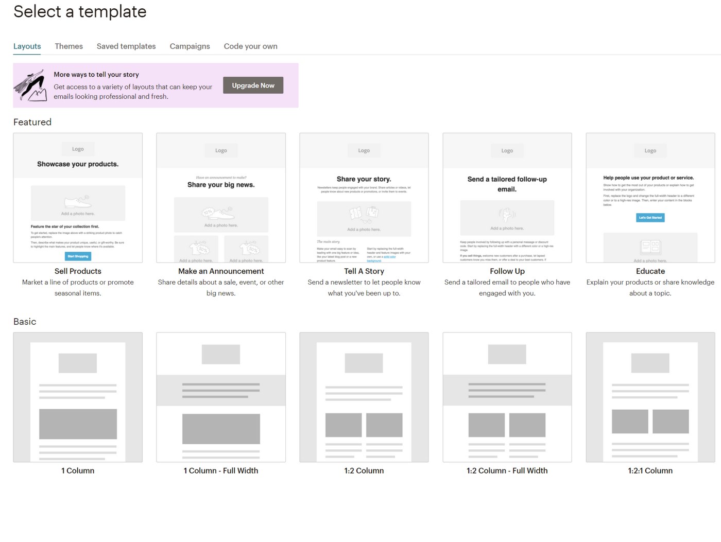Pick the 1:2 Column layout thumbnail
Image resolution: width=721 pixels, height=542 pixels.
(x=364, y=397)
